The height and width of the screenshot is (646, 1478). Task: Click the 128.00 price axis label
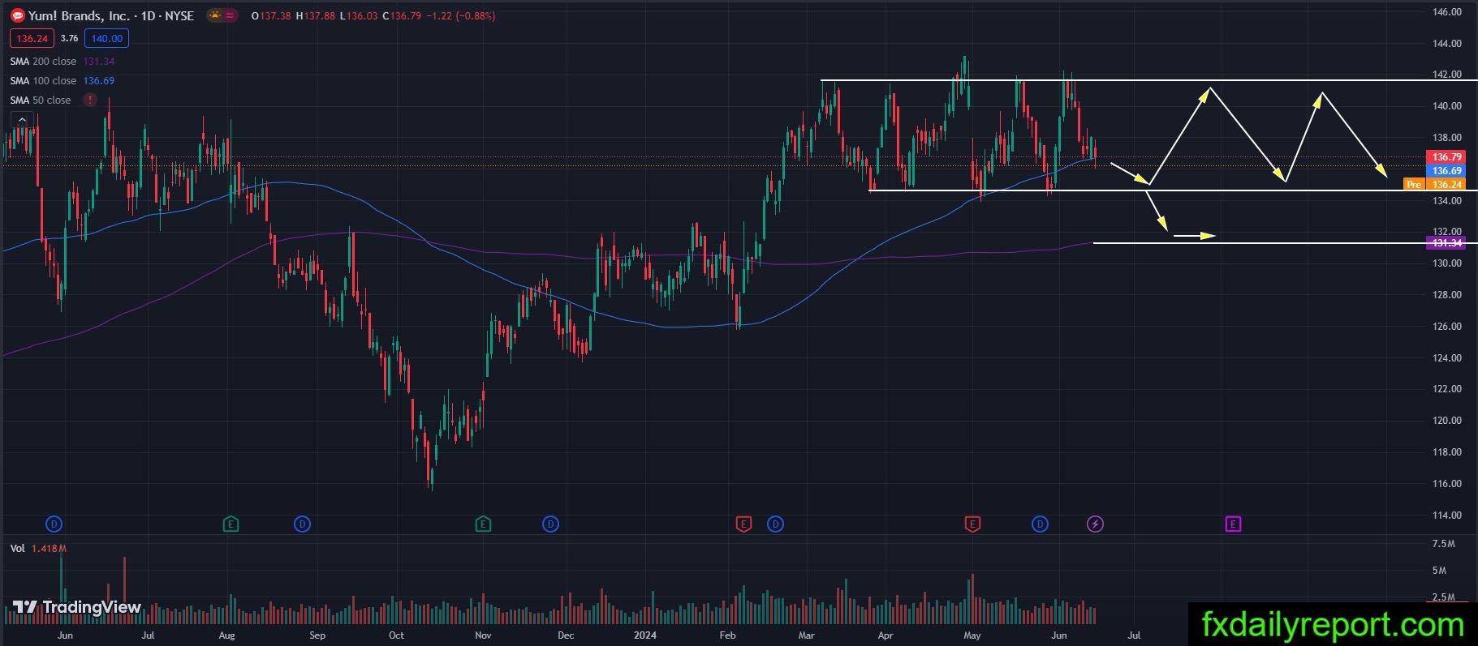tap(1447, 295)
